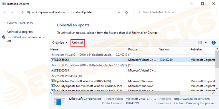Image resolution: width=219 pixels, height=109 pixels.
Task: Select 'Programs and Features' in the breadcrumb
Action: pyautogui.click(x=50, y=12)
